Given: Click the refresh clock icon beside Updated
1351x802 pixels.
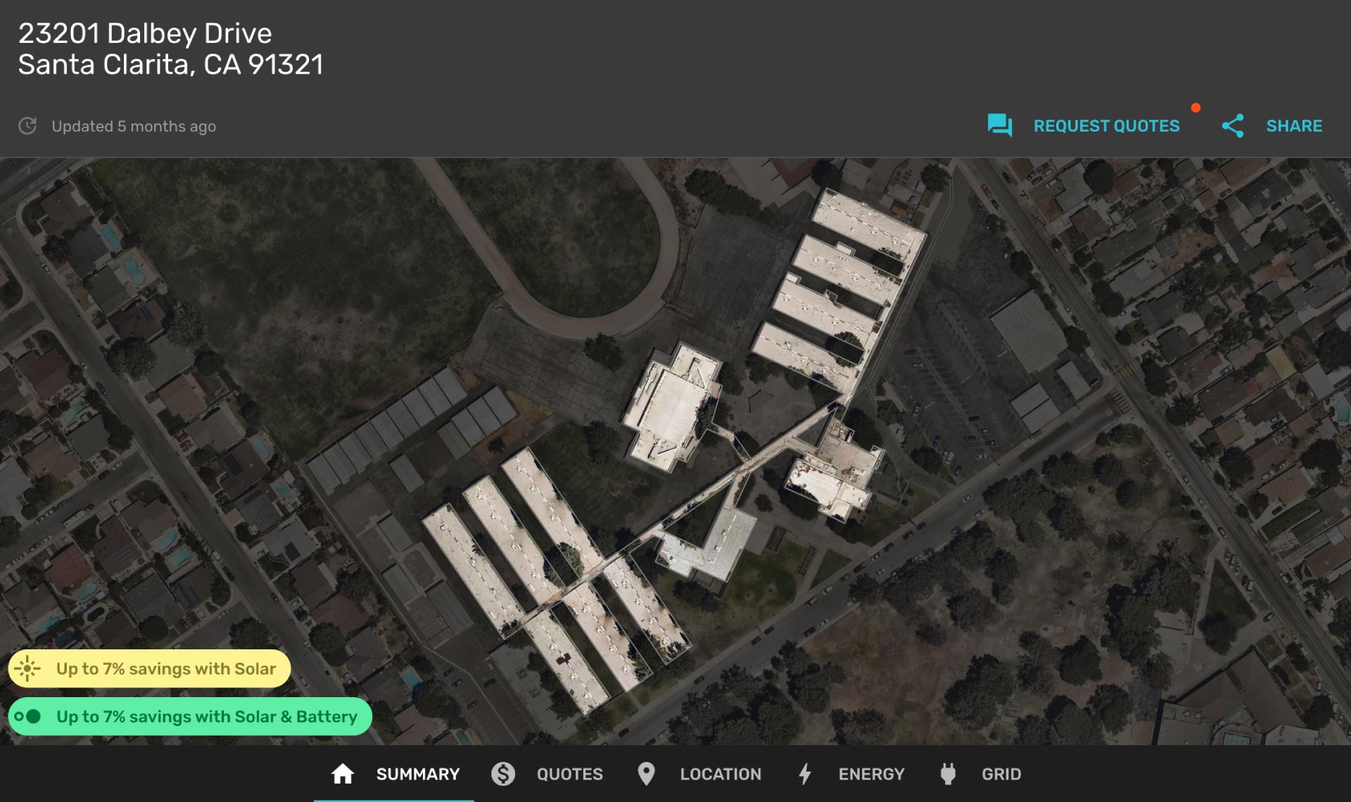Looking at the screenshot, I should tap(27, 126).
